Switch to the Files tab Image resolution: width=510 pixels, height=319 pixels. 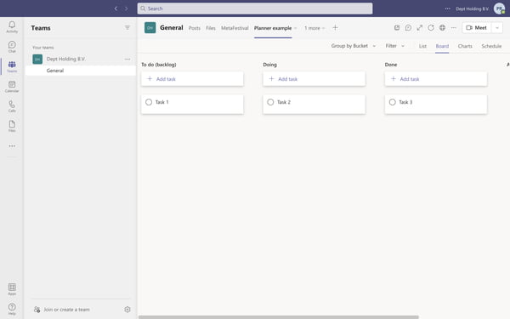(x=211, y=28)
